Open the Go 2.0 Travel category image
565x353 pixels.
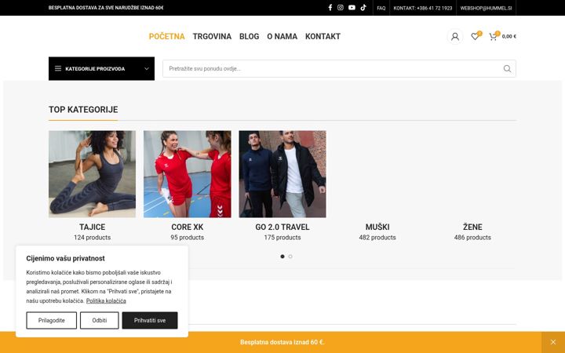click(282, 174)
